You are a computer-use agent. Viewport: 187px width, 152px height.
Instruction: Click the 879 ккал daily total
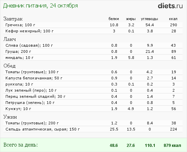coord(172,146)
